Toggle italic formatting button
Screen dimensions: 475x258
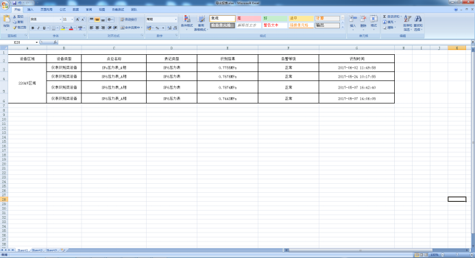(x=38, y=28)
